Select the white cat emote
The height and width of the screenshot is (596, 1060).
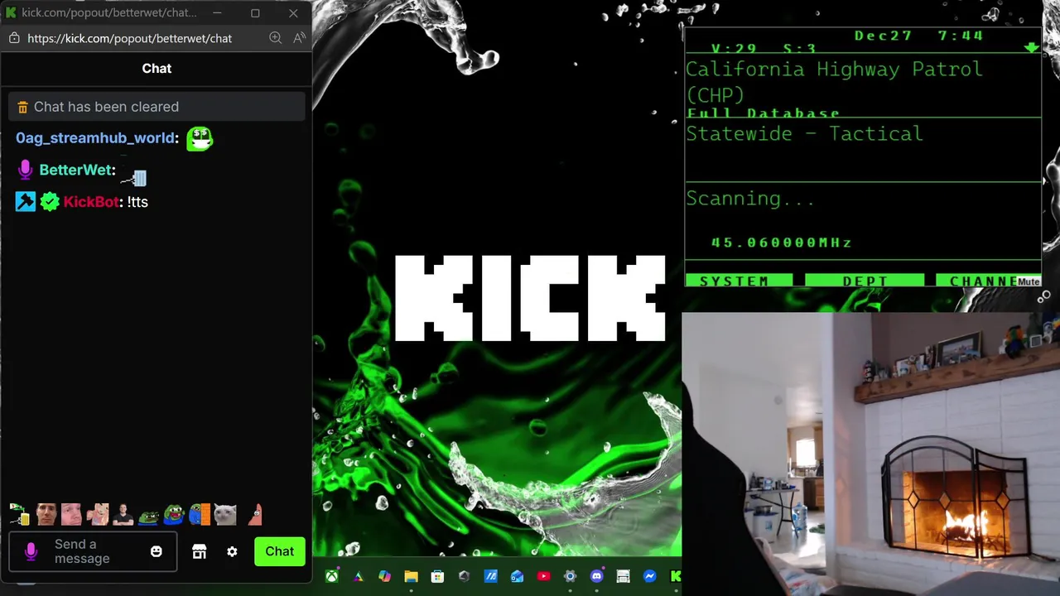coord(225,515)
